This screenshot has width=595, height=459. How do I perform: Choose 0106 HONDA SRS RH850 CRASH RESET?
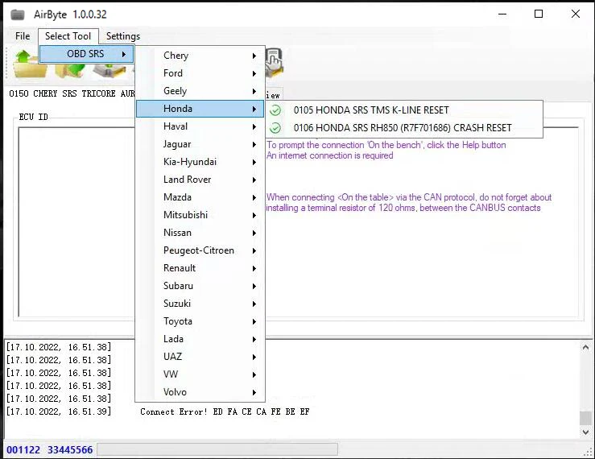coord(404,128)
